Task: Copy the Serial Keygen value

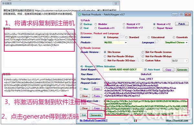Action: tap(168, 70)
